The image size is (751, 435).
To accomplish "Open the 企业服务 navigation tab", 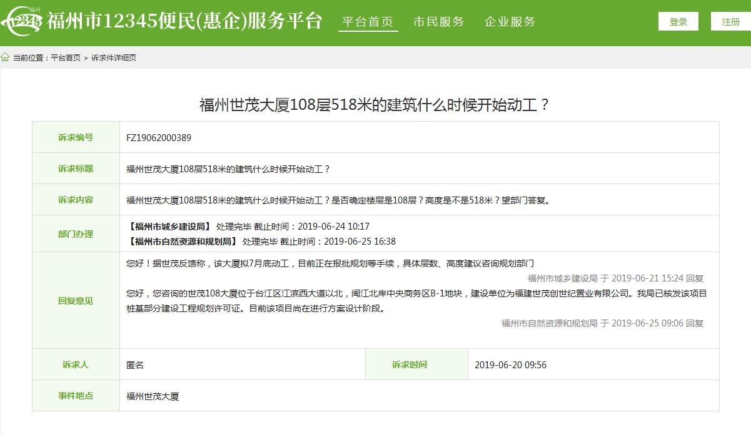I will pyautogui.click(x=510, y=22).
